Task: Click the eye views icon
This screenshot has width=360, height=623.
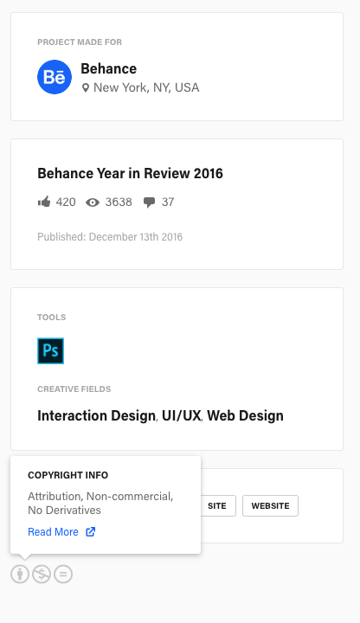Action: (x=93, y=202)
